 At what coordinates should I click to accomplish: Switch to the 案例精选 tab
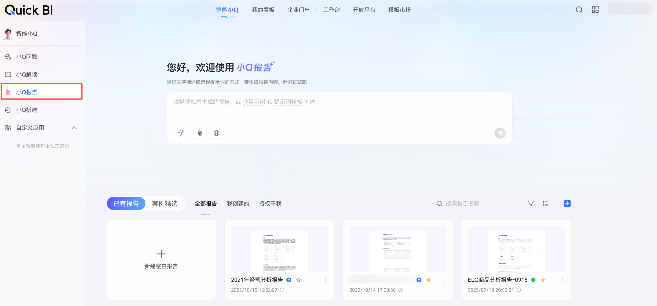coord(165,203)
